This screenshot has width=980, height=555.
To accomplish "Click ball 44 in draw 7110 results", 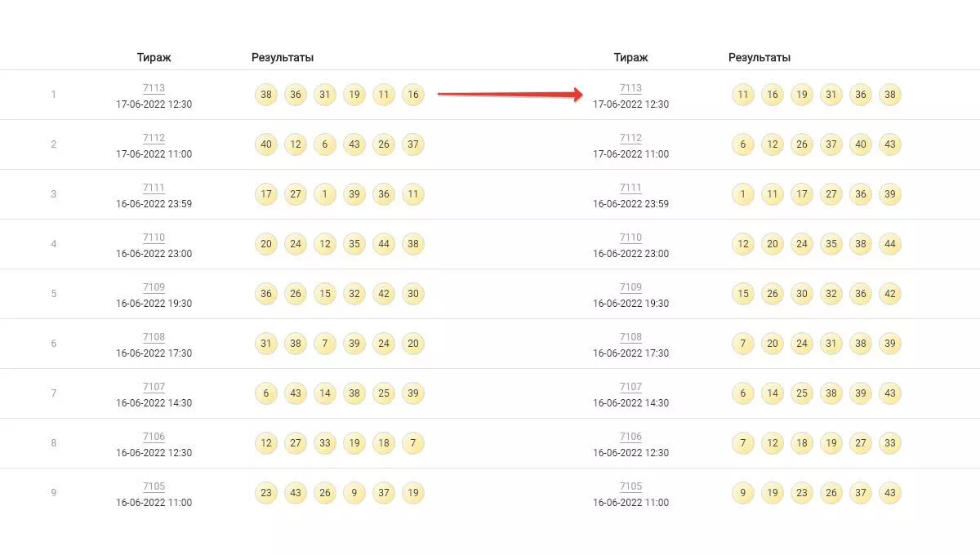I will tap(383, 244).
